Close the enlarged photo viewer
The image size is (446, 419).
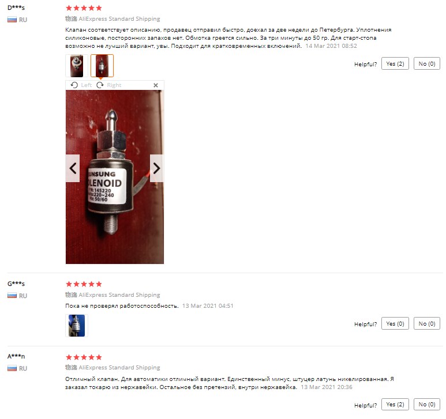[x=156, y=85]
